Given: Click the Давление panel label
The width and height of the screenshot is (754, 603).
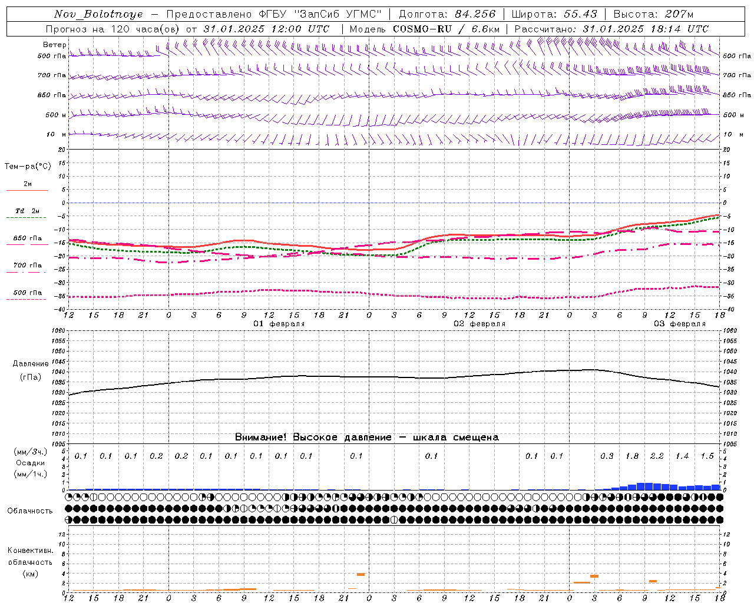Looking at the screenshot, I should point(31,364).
